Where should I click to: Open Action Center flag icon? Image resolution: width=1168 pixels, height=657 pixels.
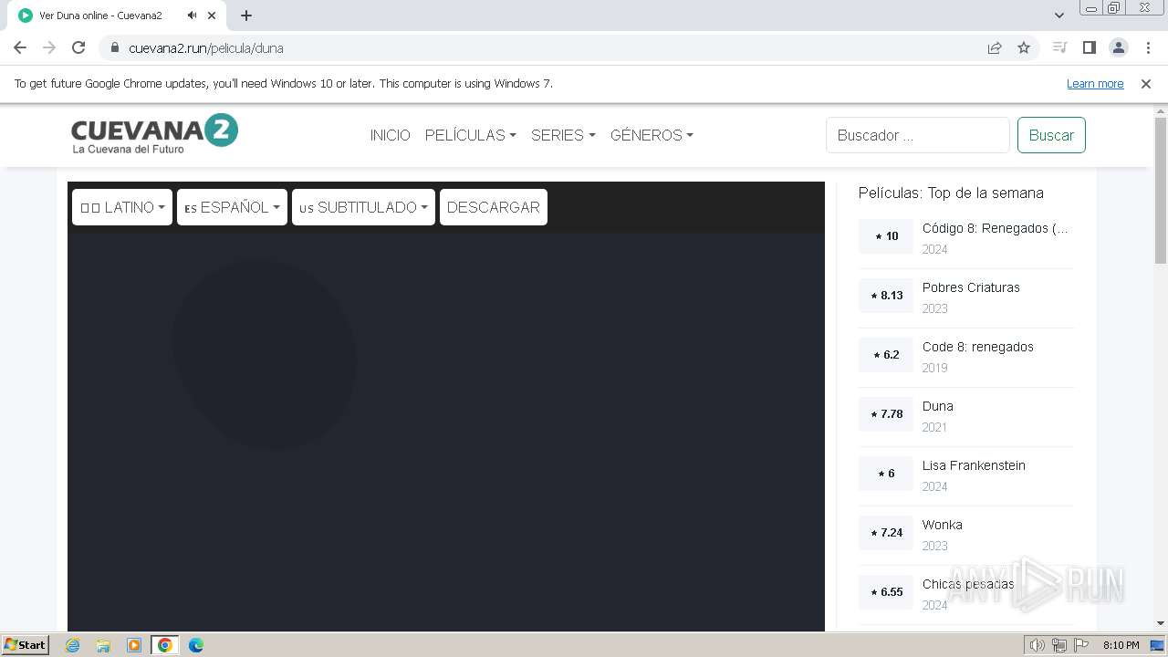click(x=1082, y=645)
